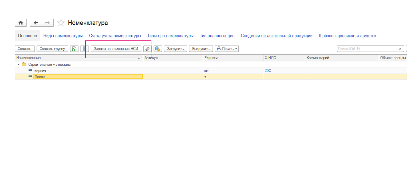The image size is (417, 189).
Task: Click into the Поиск search field
Action: [x=366, y=49]
